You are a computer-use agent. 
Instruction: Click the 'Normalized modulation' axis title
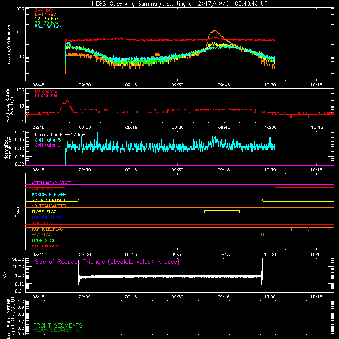pyautogui.click(x=8, y=148)
